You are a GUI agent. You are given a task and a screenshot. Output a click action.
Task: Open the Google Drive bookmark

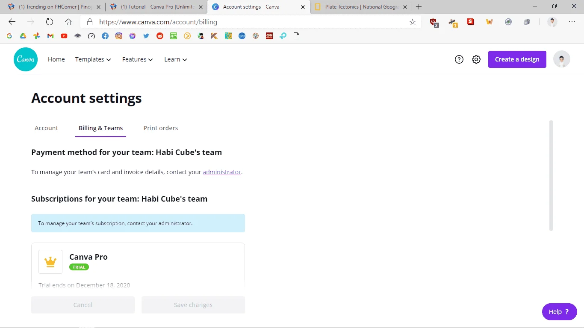pyautogui.click(x=23, y=36)
